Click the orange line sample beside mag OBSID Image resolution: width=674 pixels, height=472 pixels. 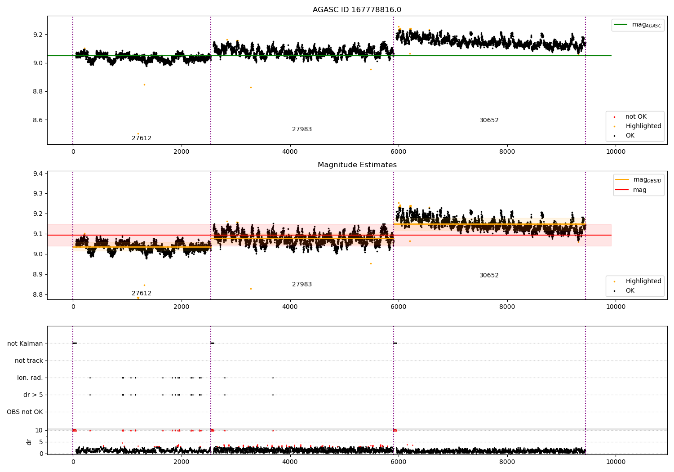[622, 180]
